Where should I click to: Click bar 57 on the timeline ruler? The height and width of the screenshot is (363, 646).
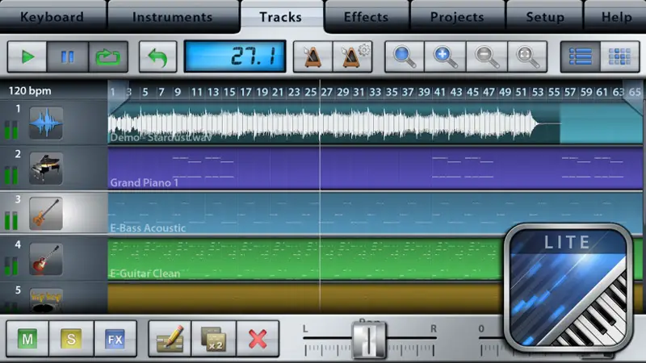(x=570, y=92)
